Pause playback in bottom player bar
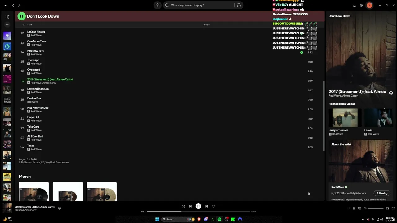The width and height of the screenshot is (397, 223). coord(198,206)
